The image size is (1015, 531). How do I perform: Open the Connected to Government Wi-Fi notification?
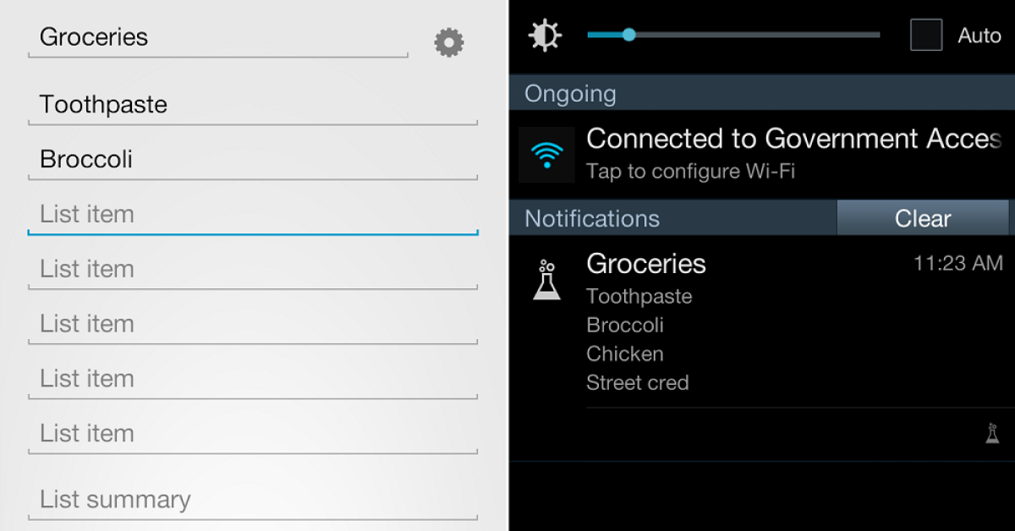(x=793, y=139)
